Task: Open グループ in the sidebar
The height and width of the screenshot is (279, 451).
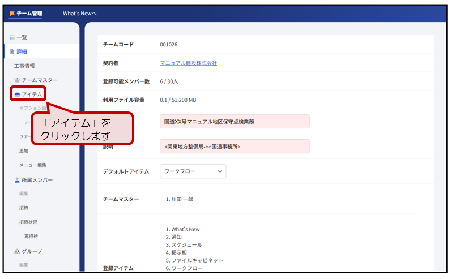Action: [x=32, y=251]
